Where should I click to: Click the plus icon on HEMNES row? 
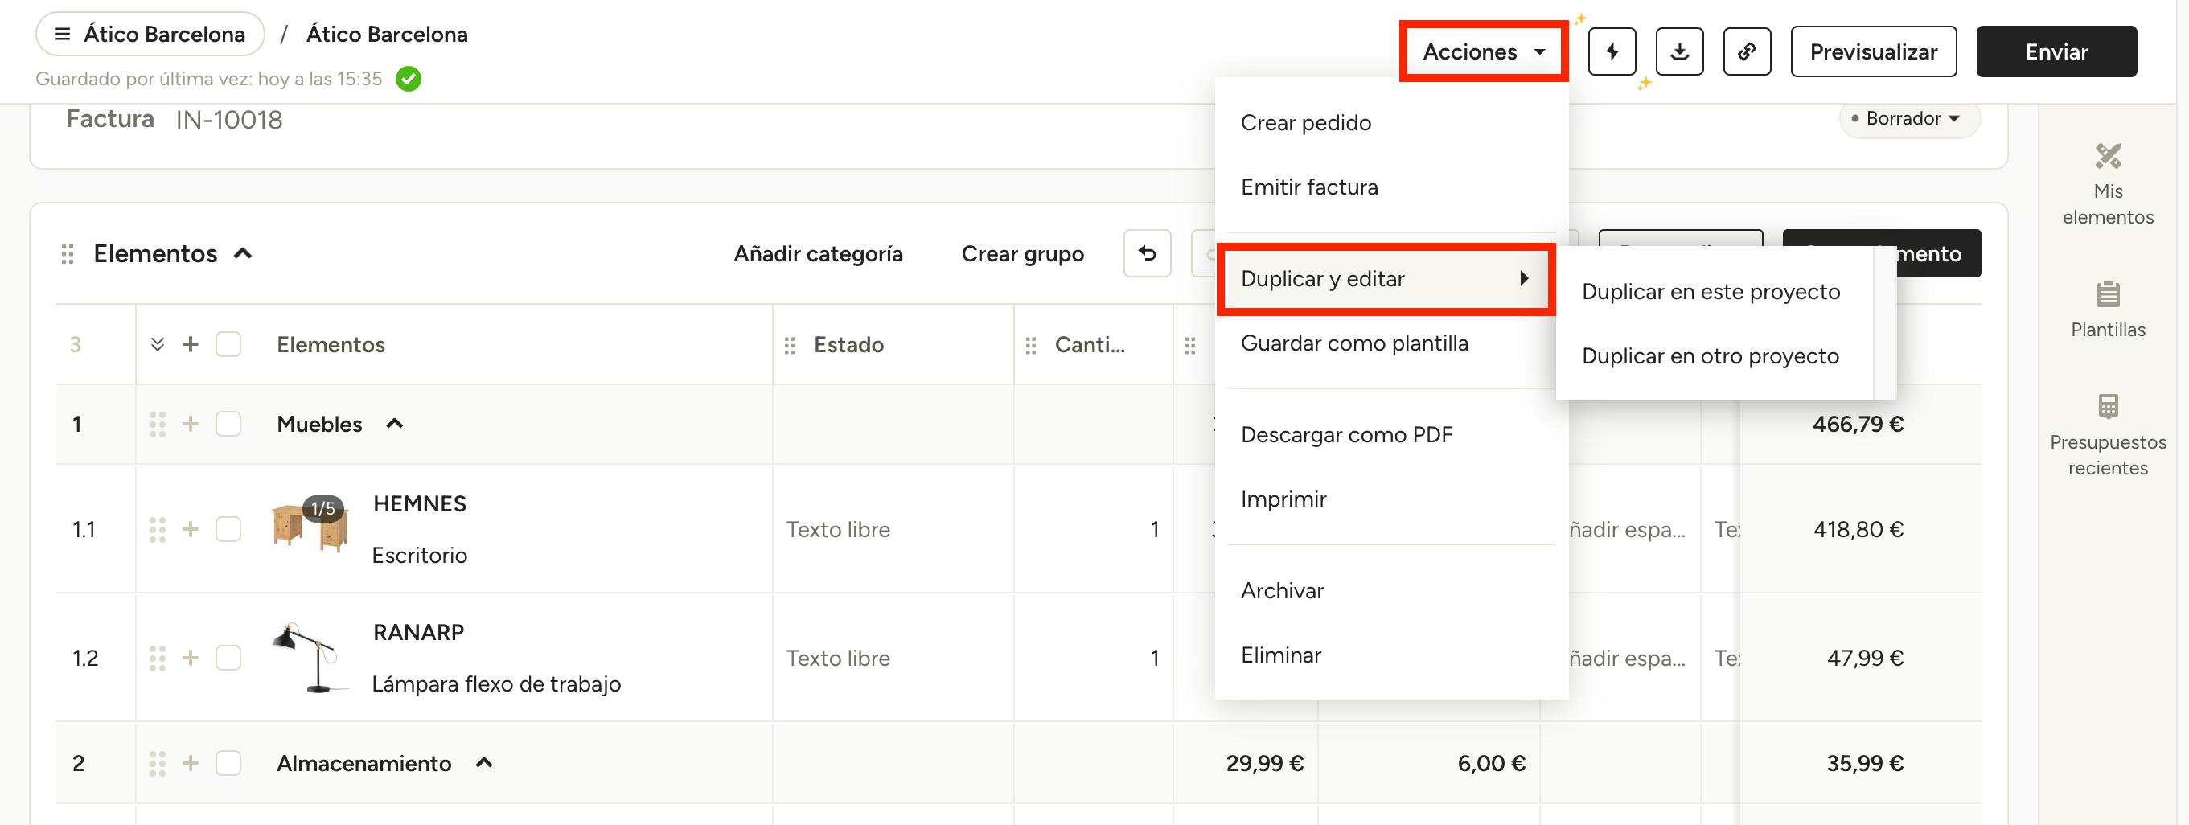point(191,529)
